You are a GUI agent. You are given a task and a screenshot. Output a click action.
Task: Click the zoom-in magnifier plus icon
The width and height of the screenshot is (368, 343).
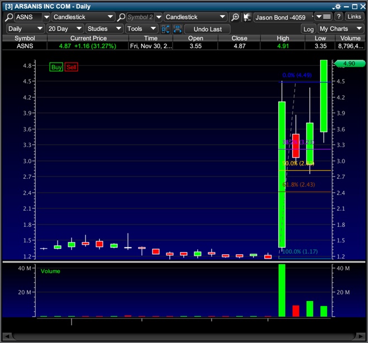click(x=235, y=17)
